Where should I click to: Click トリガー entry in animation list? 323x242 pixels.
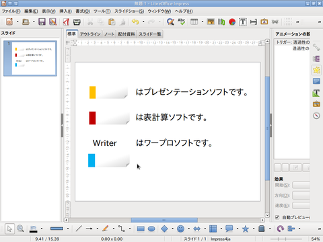293,42
